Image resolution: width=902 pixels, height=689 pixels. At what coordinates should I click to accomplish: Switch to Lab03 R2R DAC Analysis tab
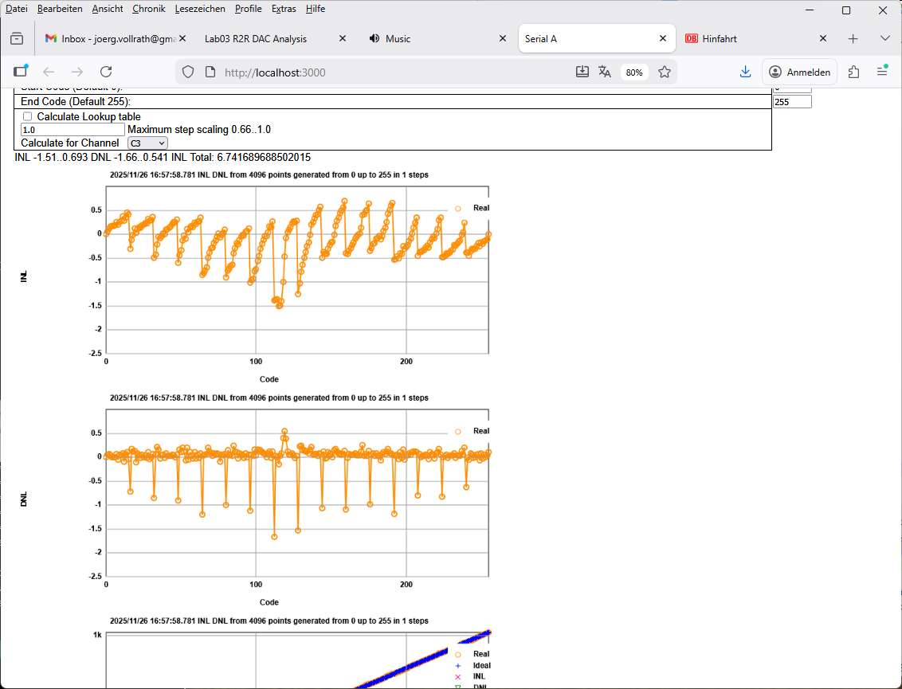point(255,38)
